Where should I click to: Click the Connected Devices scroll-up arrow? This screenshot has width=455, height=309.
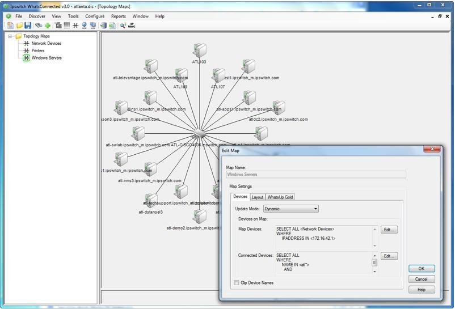coord(374,255)
